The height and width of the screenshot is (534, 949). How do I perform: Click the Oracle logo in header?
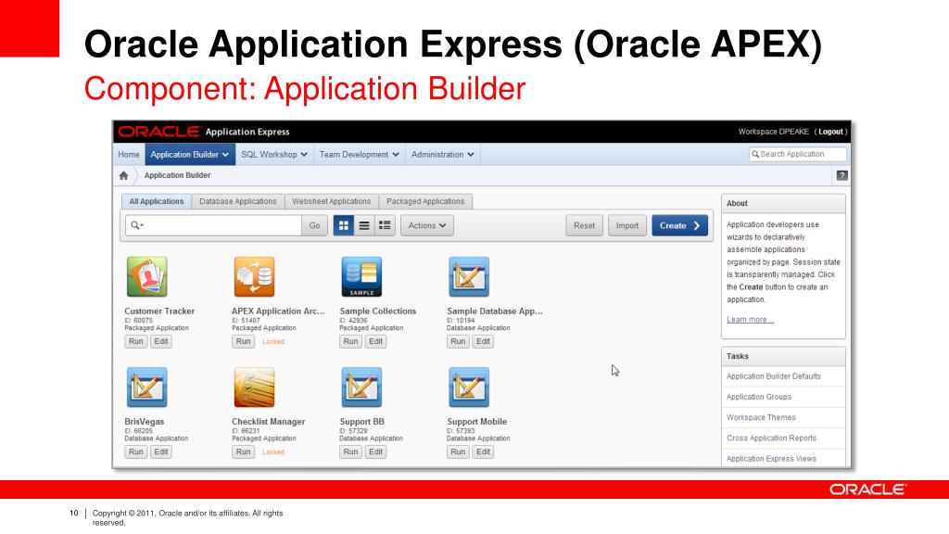[158, 132]
